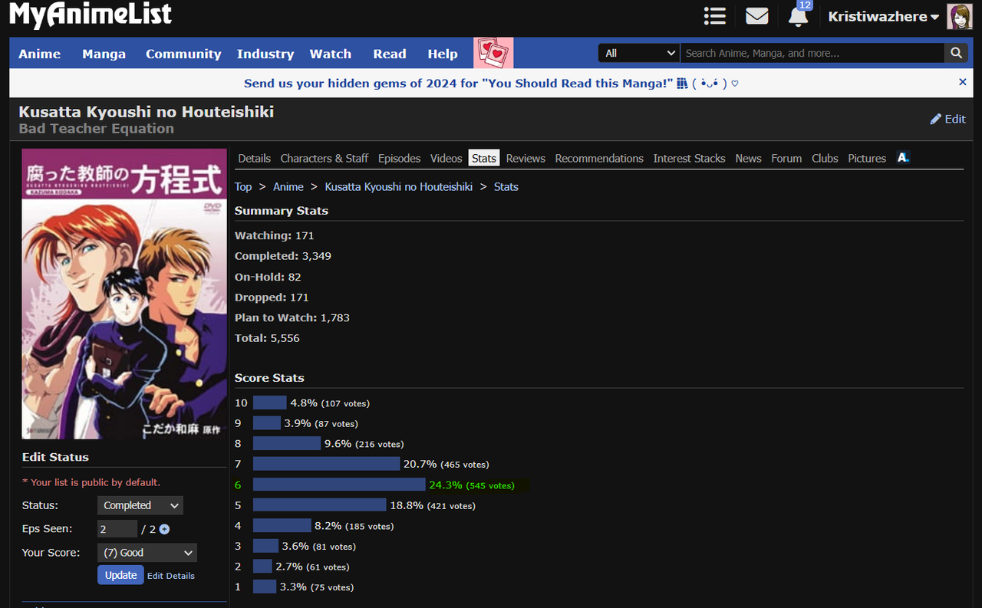Click the MyAnimeList logo
Viewport: 982px width, 608px height.
click(91, 15)
